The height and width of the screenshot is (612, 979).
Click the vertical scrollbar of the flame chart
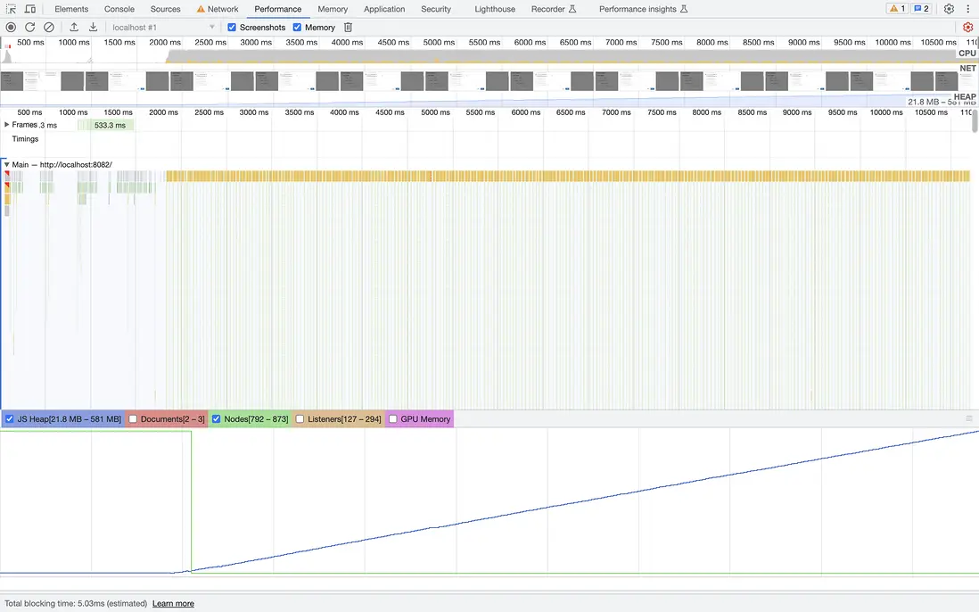pyautogui.click(x=975, y=120)
